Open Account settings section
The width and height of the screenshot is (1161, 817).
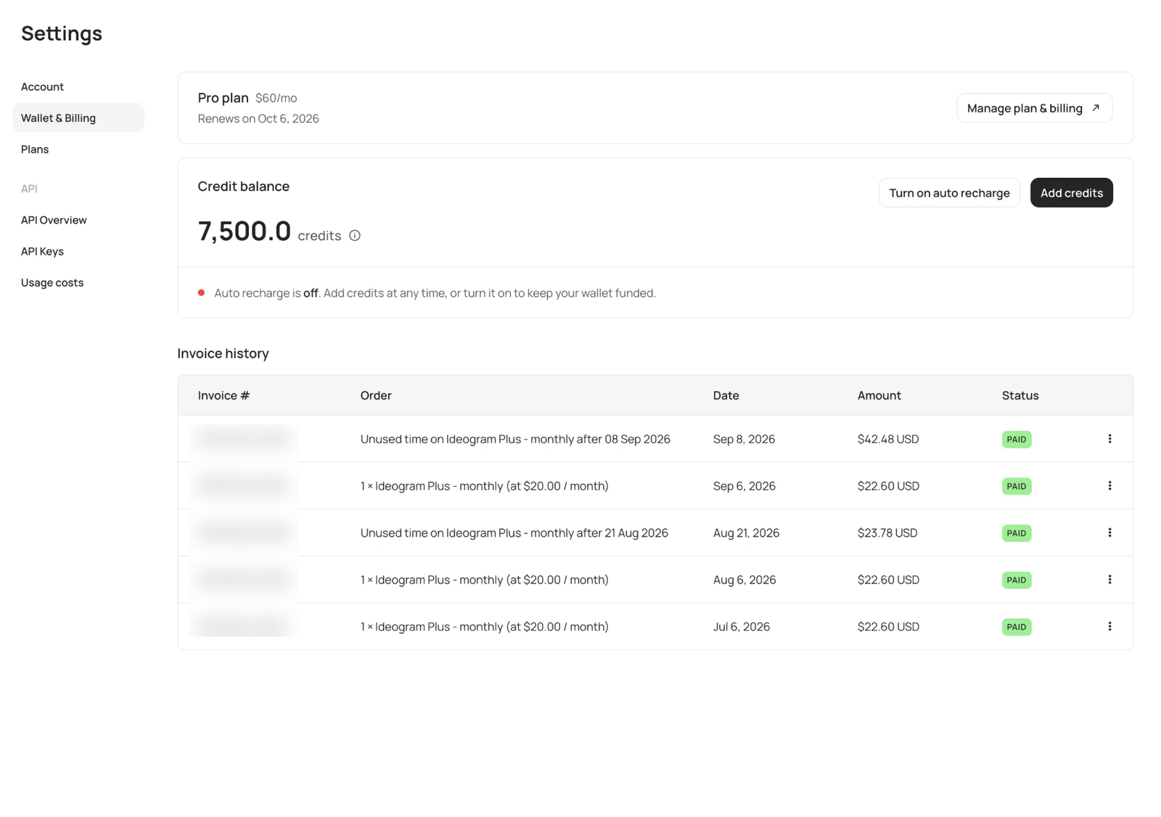coord(42,87)
